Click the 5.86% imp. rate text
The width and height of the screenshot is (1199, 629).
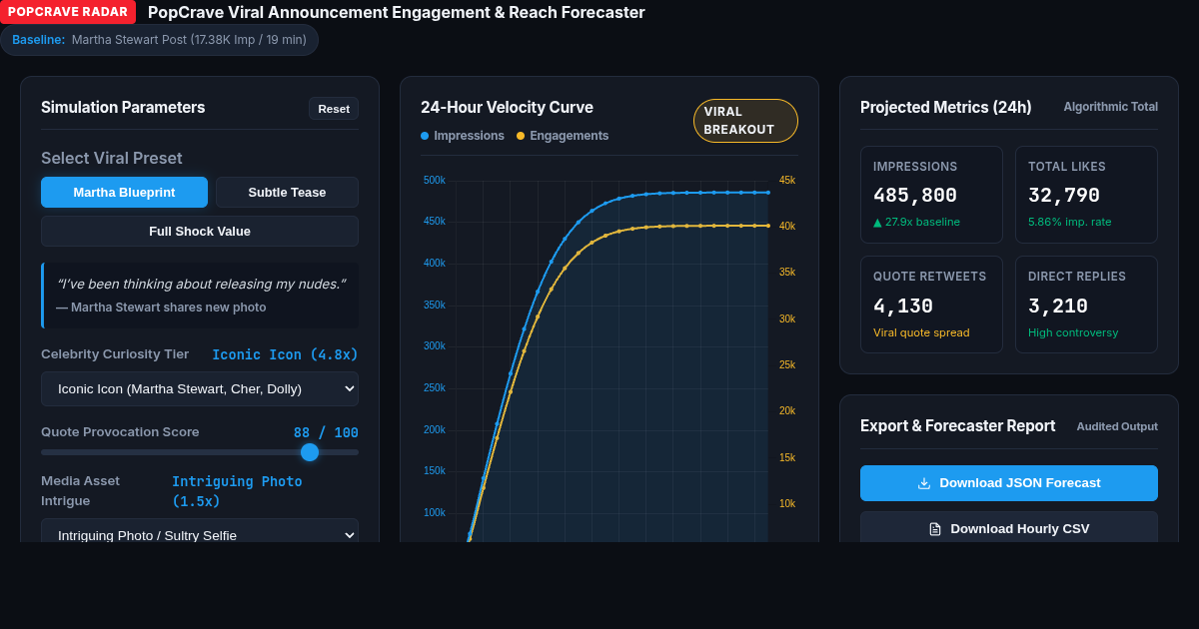coord(1069,222)
